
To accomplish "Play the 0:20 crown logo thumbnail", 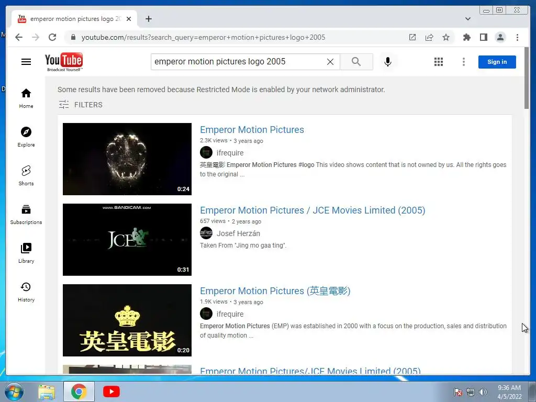I will click(127, 320).
